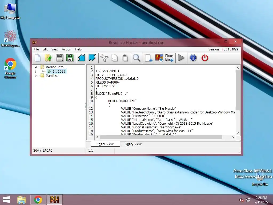Click the Chrome taskbar icon
This screenshot has height=205, width=273.
click(38, 200)
